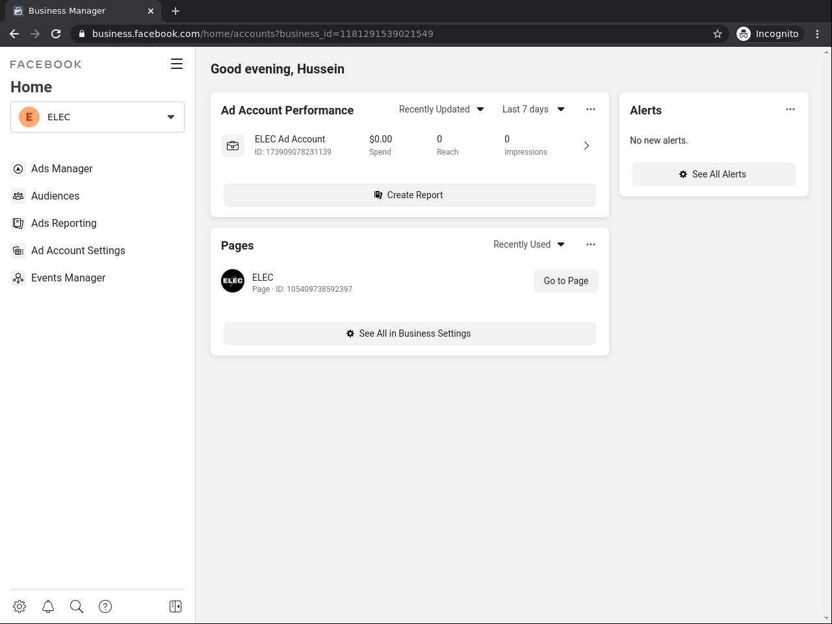Open Pages card more options
This screenshot has height=624, width=832.
(591, 244)
